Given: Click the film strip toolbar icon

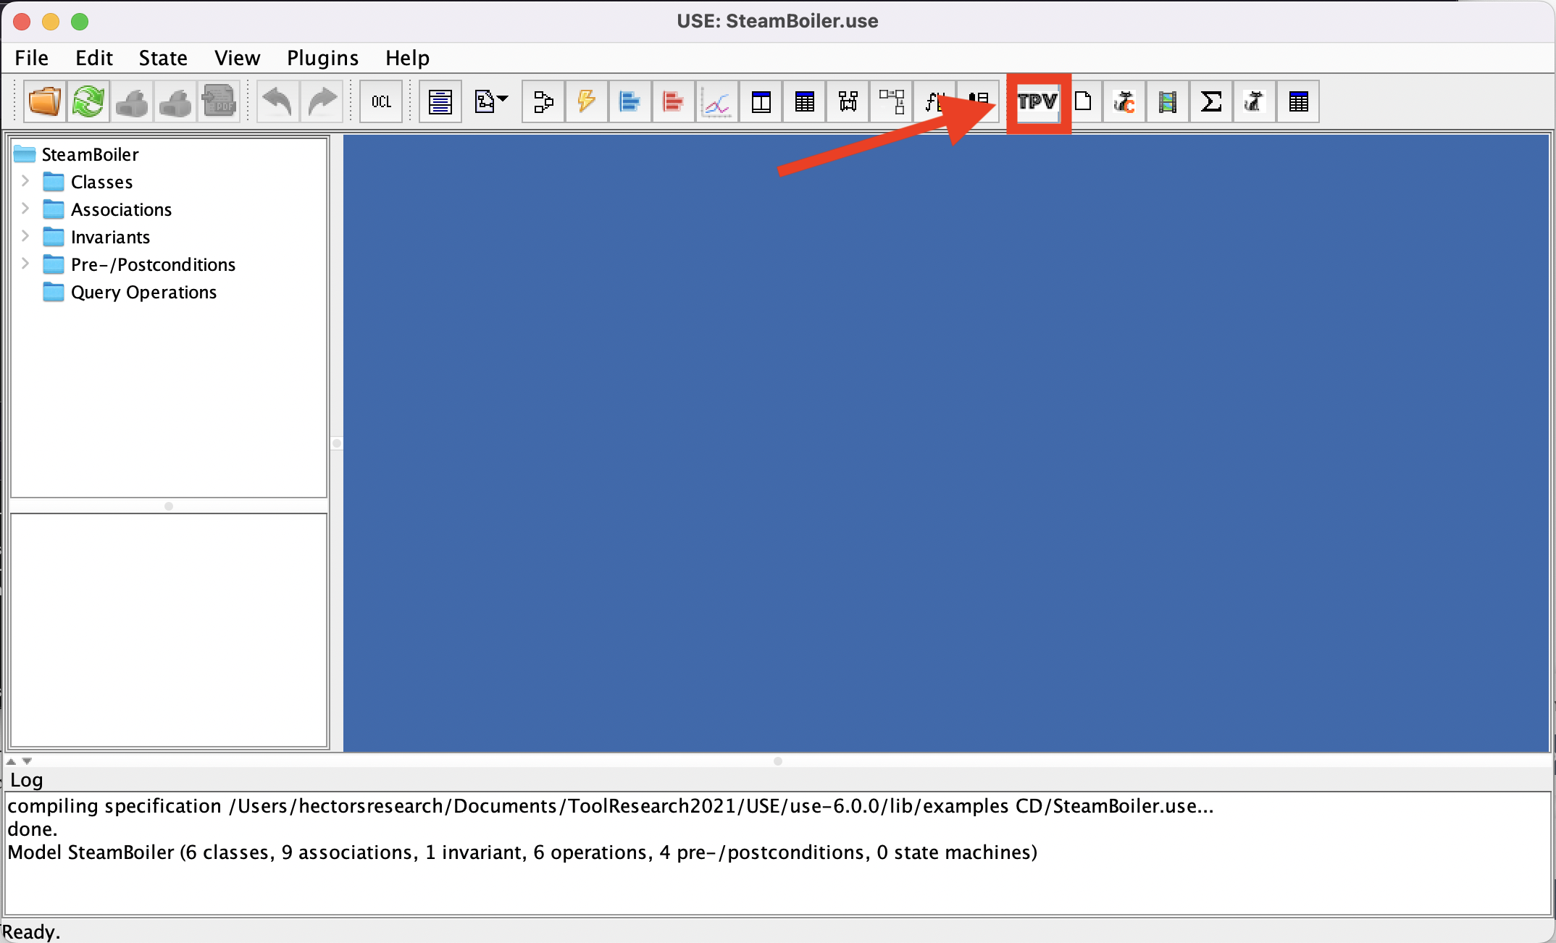Looking at the screenshot, I should [1167, 101].
